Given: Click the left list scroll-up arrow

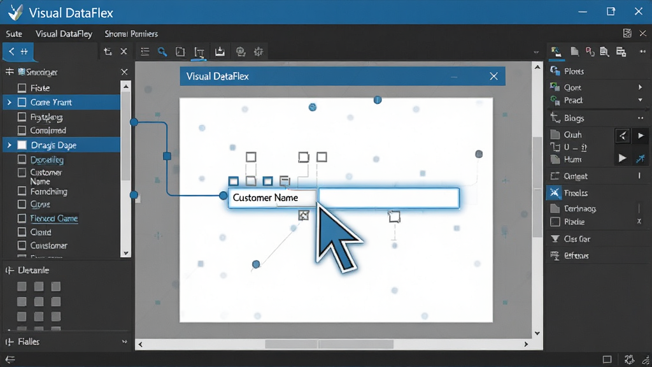Looking at the screenshot, I should pyautogui.click(x=125, y=86).
